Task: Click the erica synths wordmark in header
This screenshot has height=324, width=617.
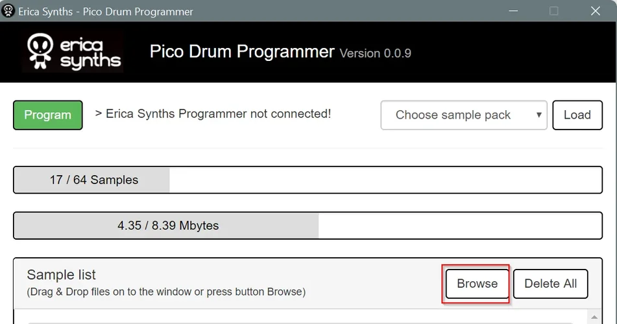Action: [x=90, y=52]
